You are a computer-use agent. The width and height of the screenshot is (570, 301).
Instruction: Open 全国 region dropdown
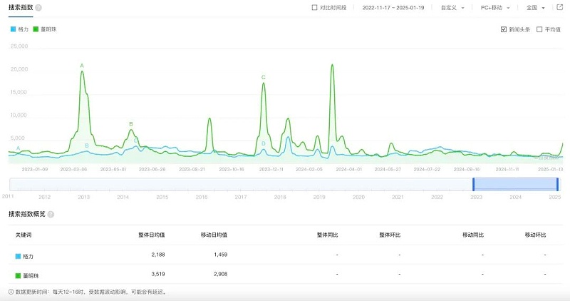point(536,8)
